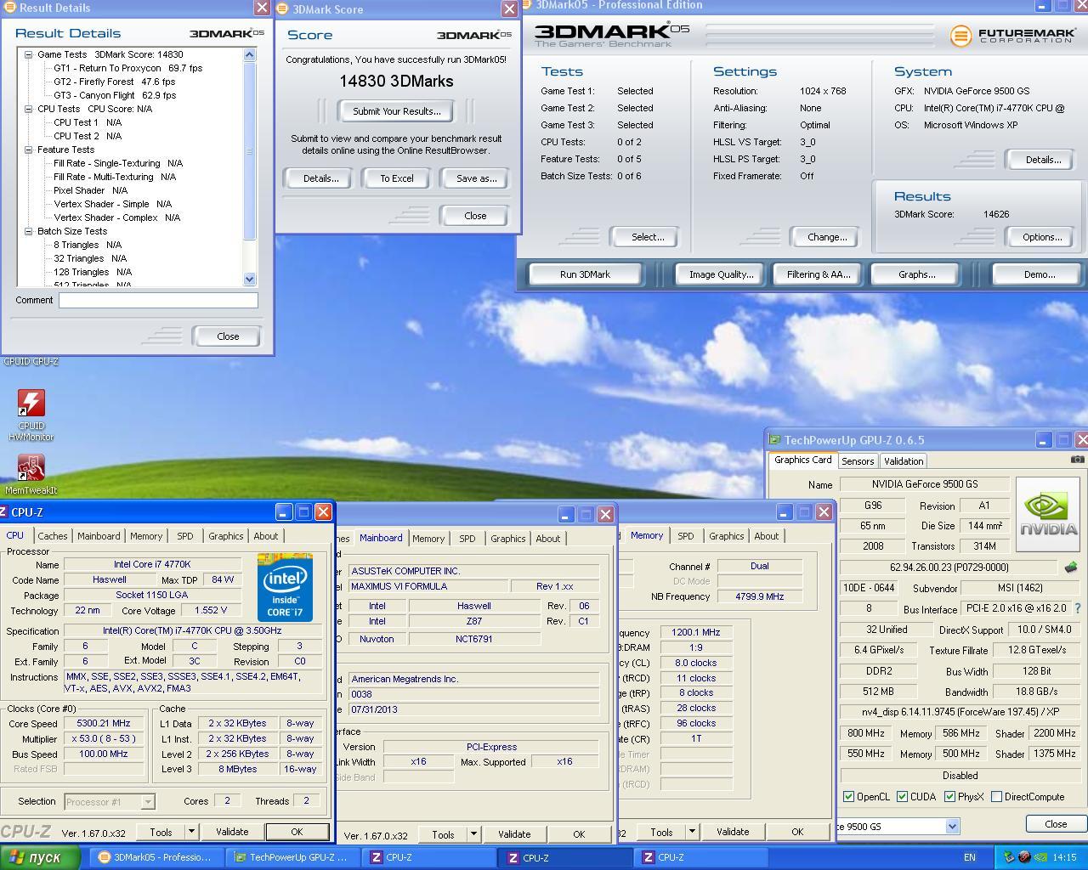Open Tools dropdown arrow in Memory CPU-Z window
The width and height of the screenshot is (1088, 870).
692,832
